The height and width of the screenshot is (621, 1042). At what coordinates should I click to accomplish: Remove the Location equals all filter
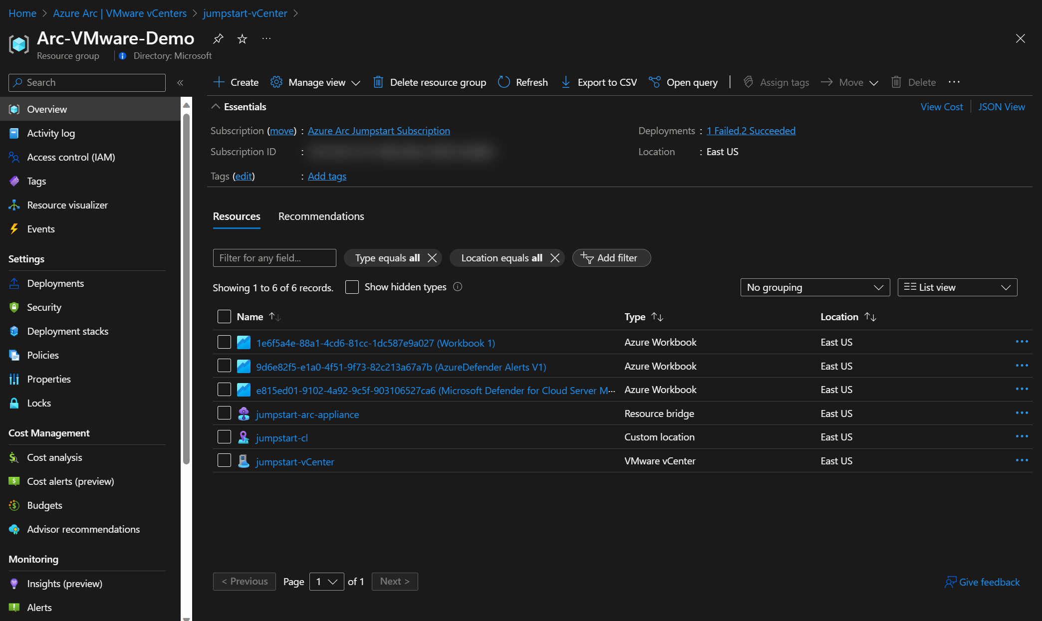pyautogui.click(x=555, y=258)
